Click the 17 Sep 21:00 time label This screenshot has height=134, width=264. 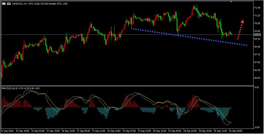point(99,131)
